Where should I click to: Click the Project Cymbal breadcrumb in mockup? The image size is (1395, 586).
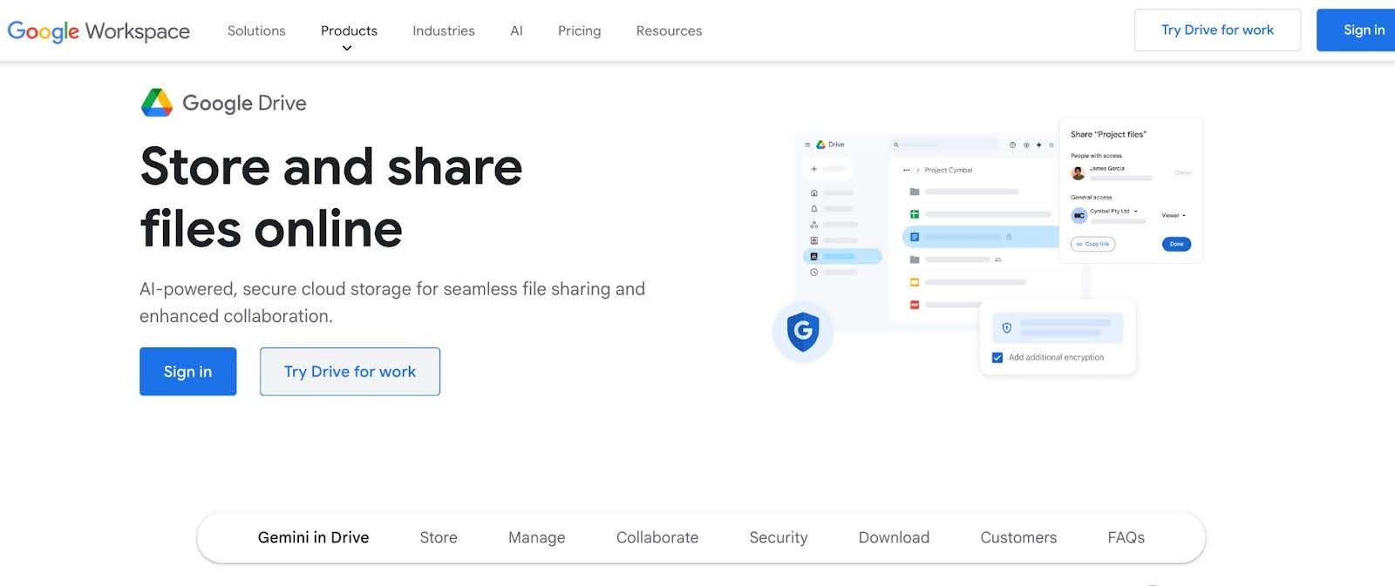[x=948, y=171]
